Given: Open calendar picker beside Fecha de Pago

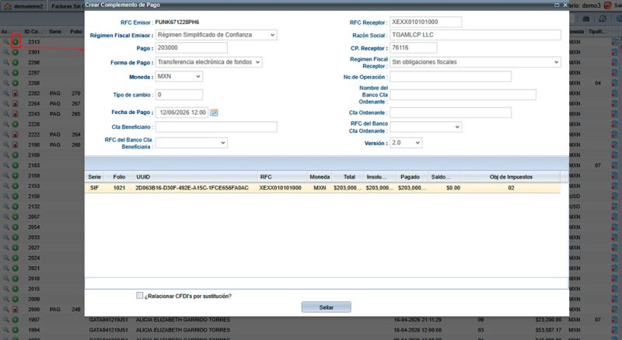Looking at the screenshot, I should pos(214,113).
